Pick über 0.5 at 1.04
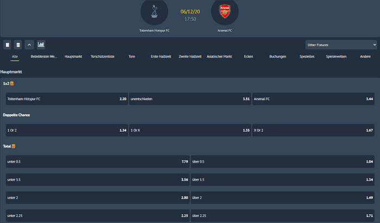 (283, 162)
